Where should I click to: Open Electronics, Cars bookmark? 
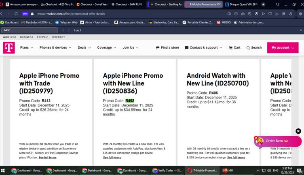(164, 22)
